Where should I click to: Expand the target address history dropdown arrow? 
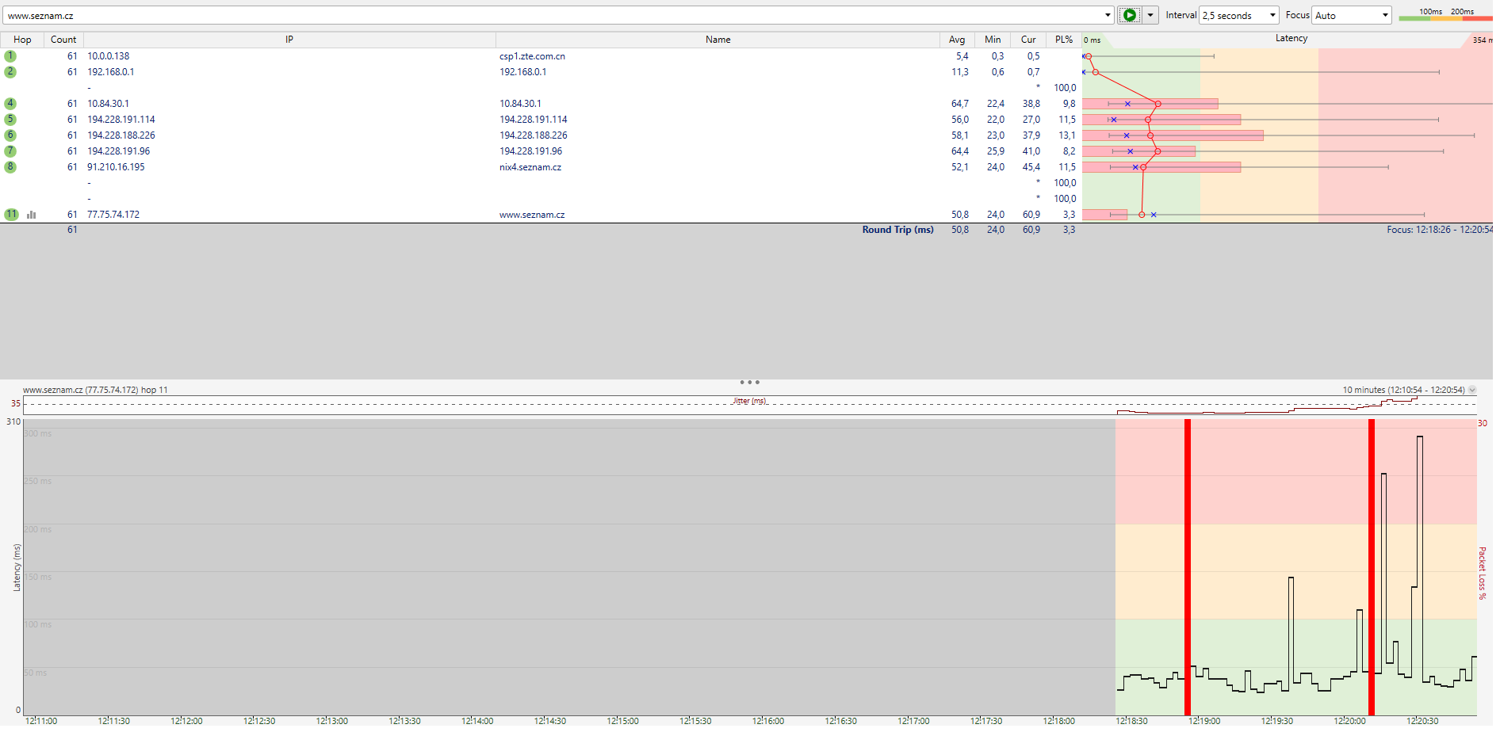coord(1108,15)
